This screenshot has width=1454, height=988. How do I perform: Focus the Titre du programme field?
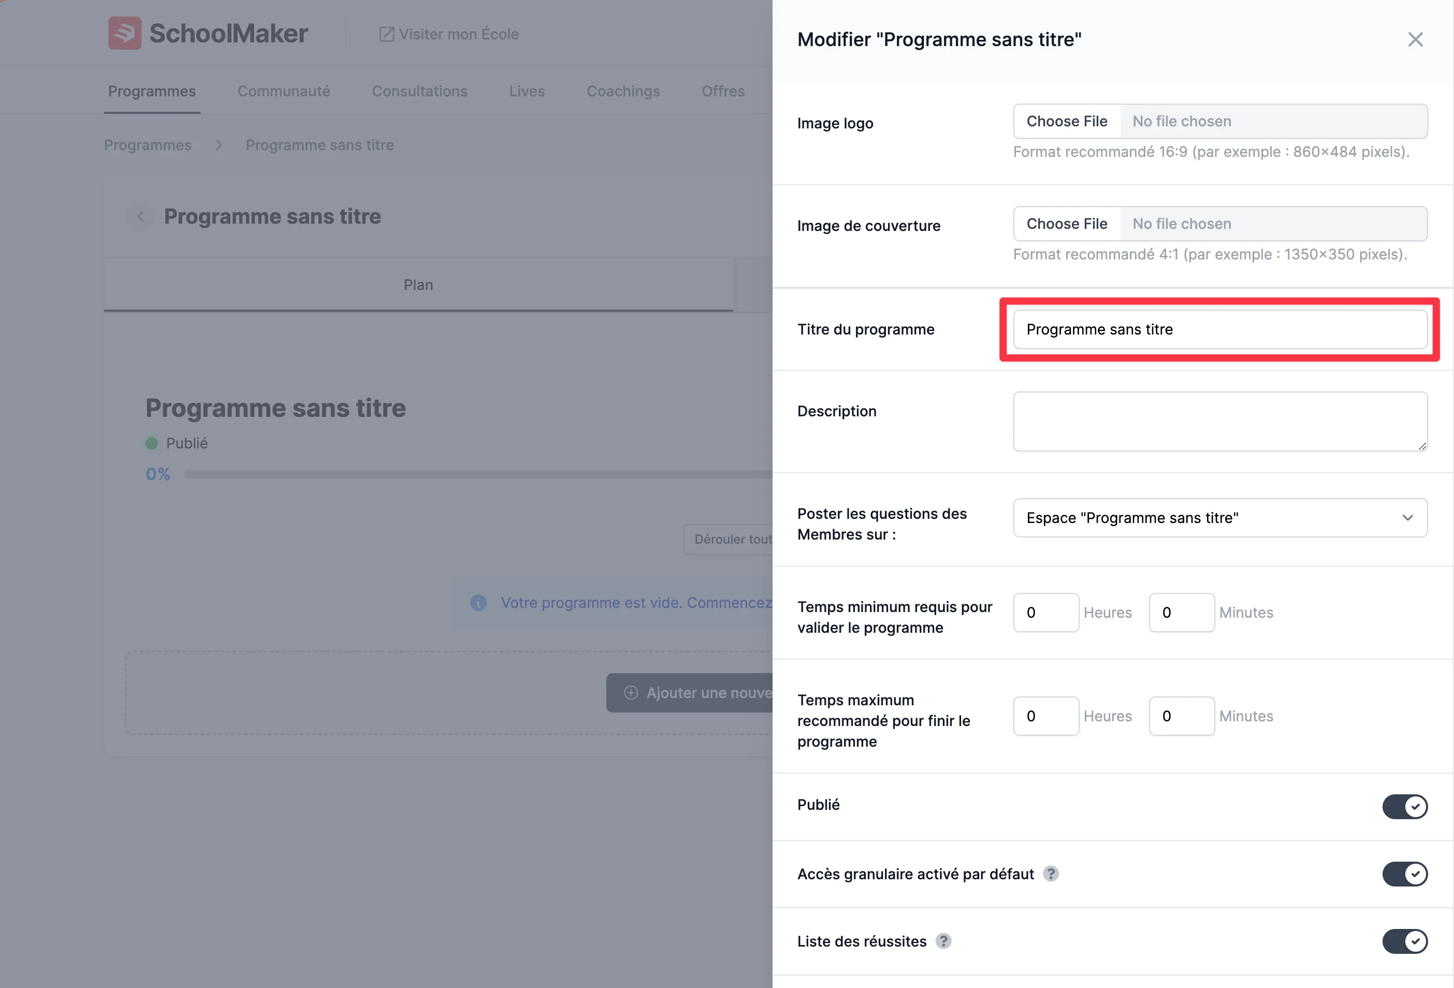[x=1220, y=329]
